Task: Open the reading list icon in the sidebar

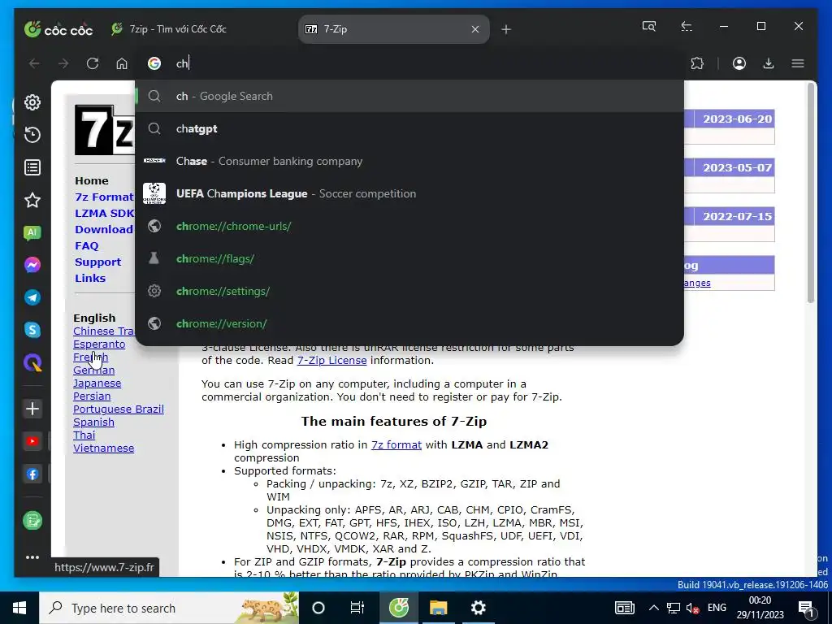Action: click(x=32, y=167)
